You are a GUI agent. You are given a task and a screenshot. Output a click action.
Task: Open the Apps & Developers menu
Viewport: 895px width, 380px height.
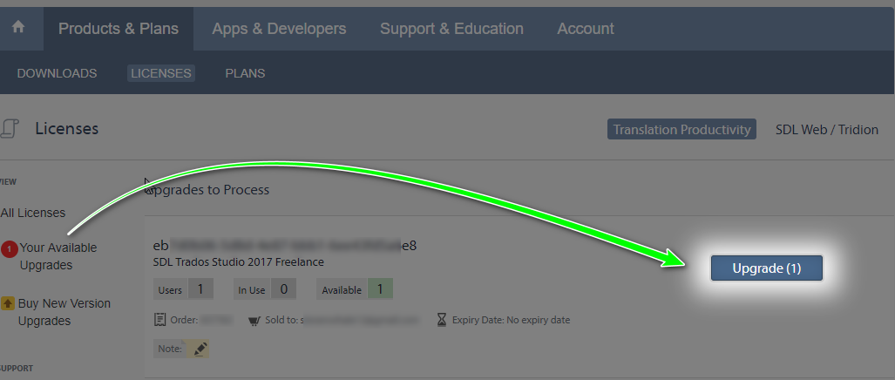(279, 29)
